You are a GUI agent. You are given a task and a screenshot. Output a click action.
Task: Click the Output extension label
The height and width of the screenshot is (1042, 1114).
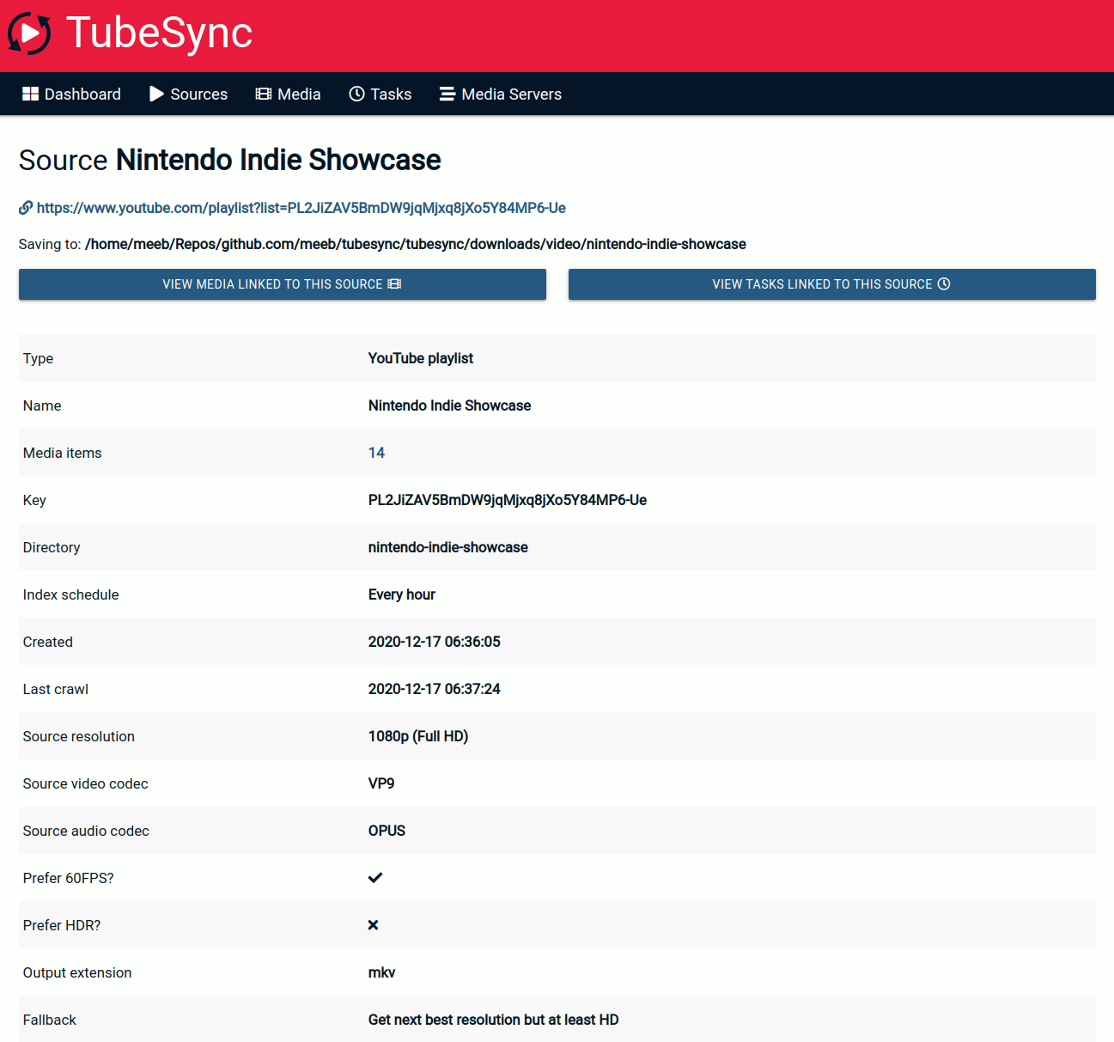(x=77, y=972)
